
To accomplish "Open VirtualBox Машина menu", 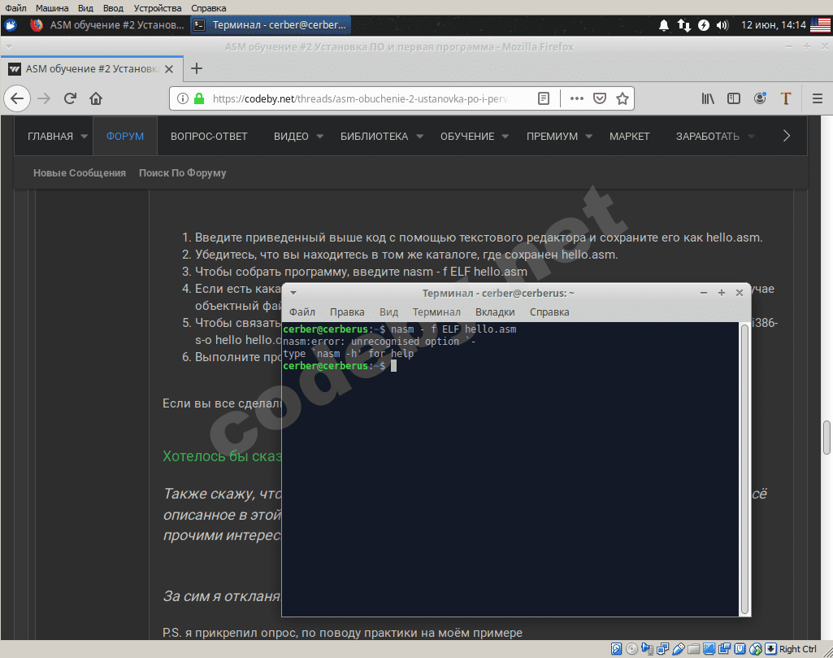I will (51, 8).
